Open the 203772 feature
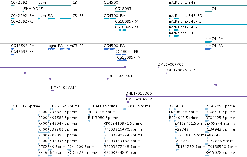The image size is (247, 157). (177, 144)
